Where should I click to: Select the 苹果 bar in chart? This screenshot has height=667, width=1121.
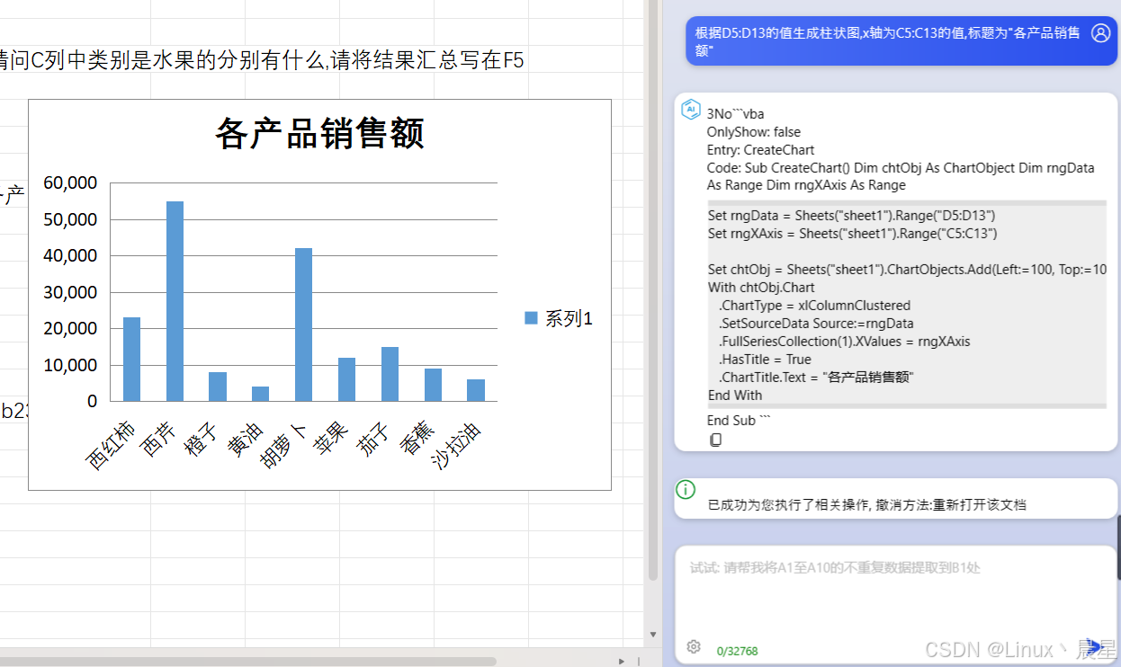pyautogui.click(x=347, y=379)
